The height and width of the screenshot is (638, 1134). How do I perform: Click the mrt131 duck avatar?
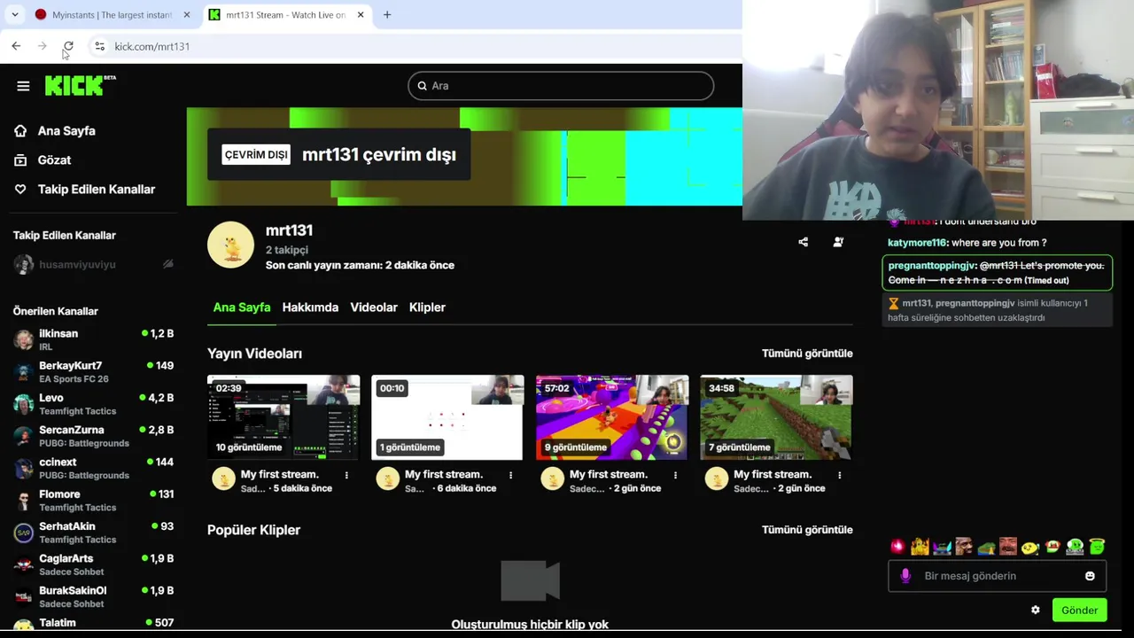tap(230, 245)
